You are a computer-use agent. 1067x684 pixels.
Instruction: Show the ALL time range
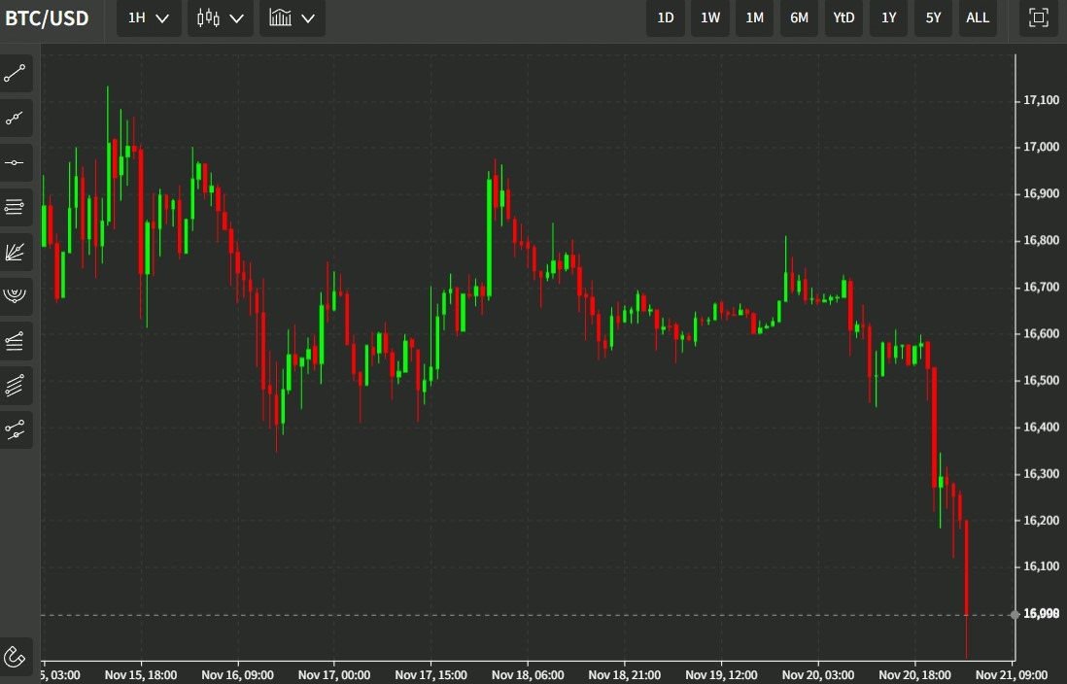point(978,17)
